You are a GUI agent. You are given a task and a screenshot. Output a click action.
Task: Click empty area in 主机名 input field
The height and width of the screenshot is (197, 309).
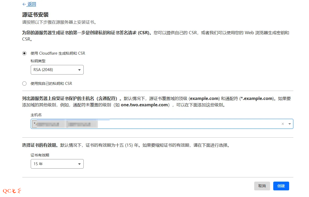[x=185, y=124]
